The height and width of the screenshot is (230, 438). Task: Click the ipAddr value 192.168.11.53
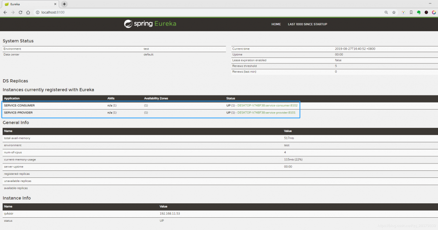click(x=170, y=213)
